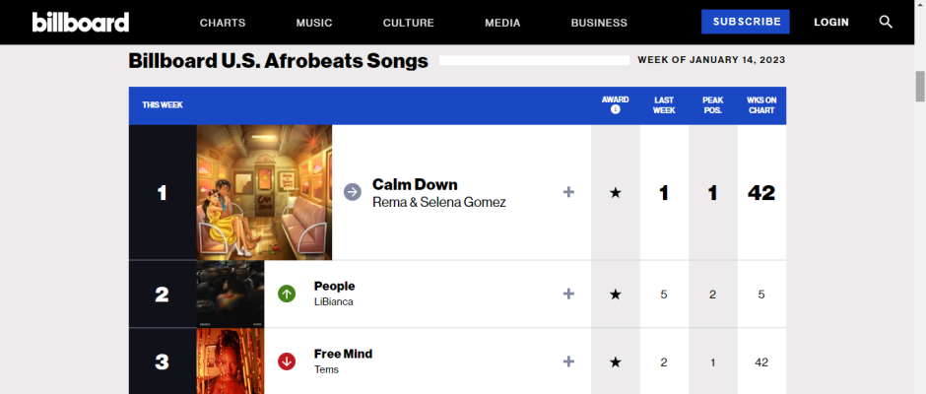Open the Charts menu
Image resolution: width=926 pixels, height=394 pixels.
(x=223, y=23)
